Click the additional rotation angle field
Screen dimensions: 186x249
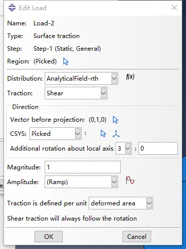158,149
